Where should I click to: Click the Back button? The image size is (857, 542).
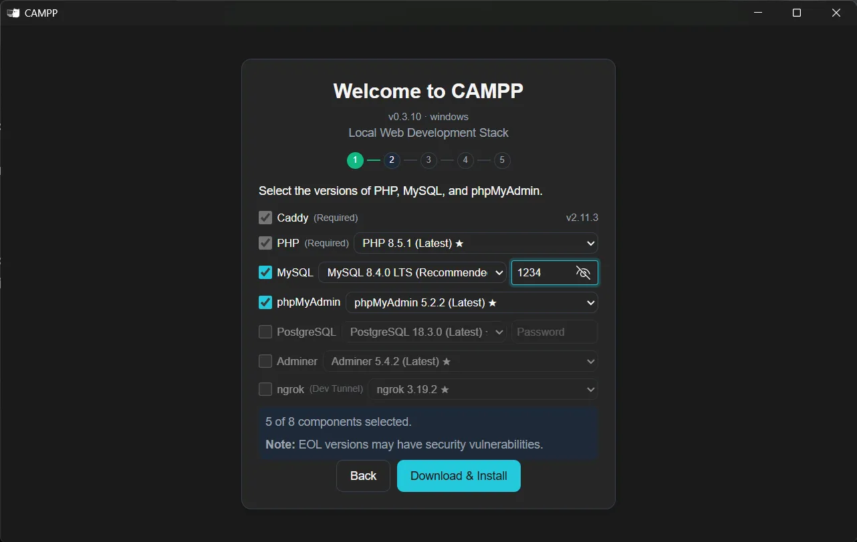coord(363,476)
